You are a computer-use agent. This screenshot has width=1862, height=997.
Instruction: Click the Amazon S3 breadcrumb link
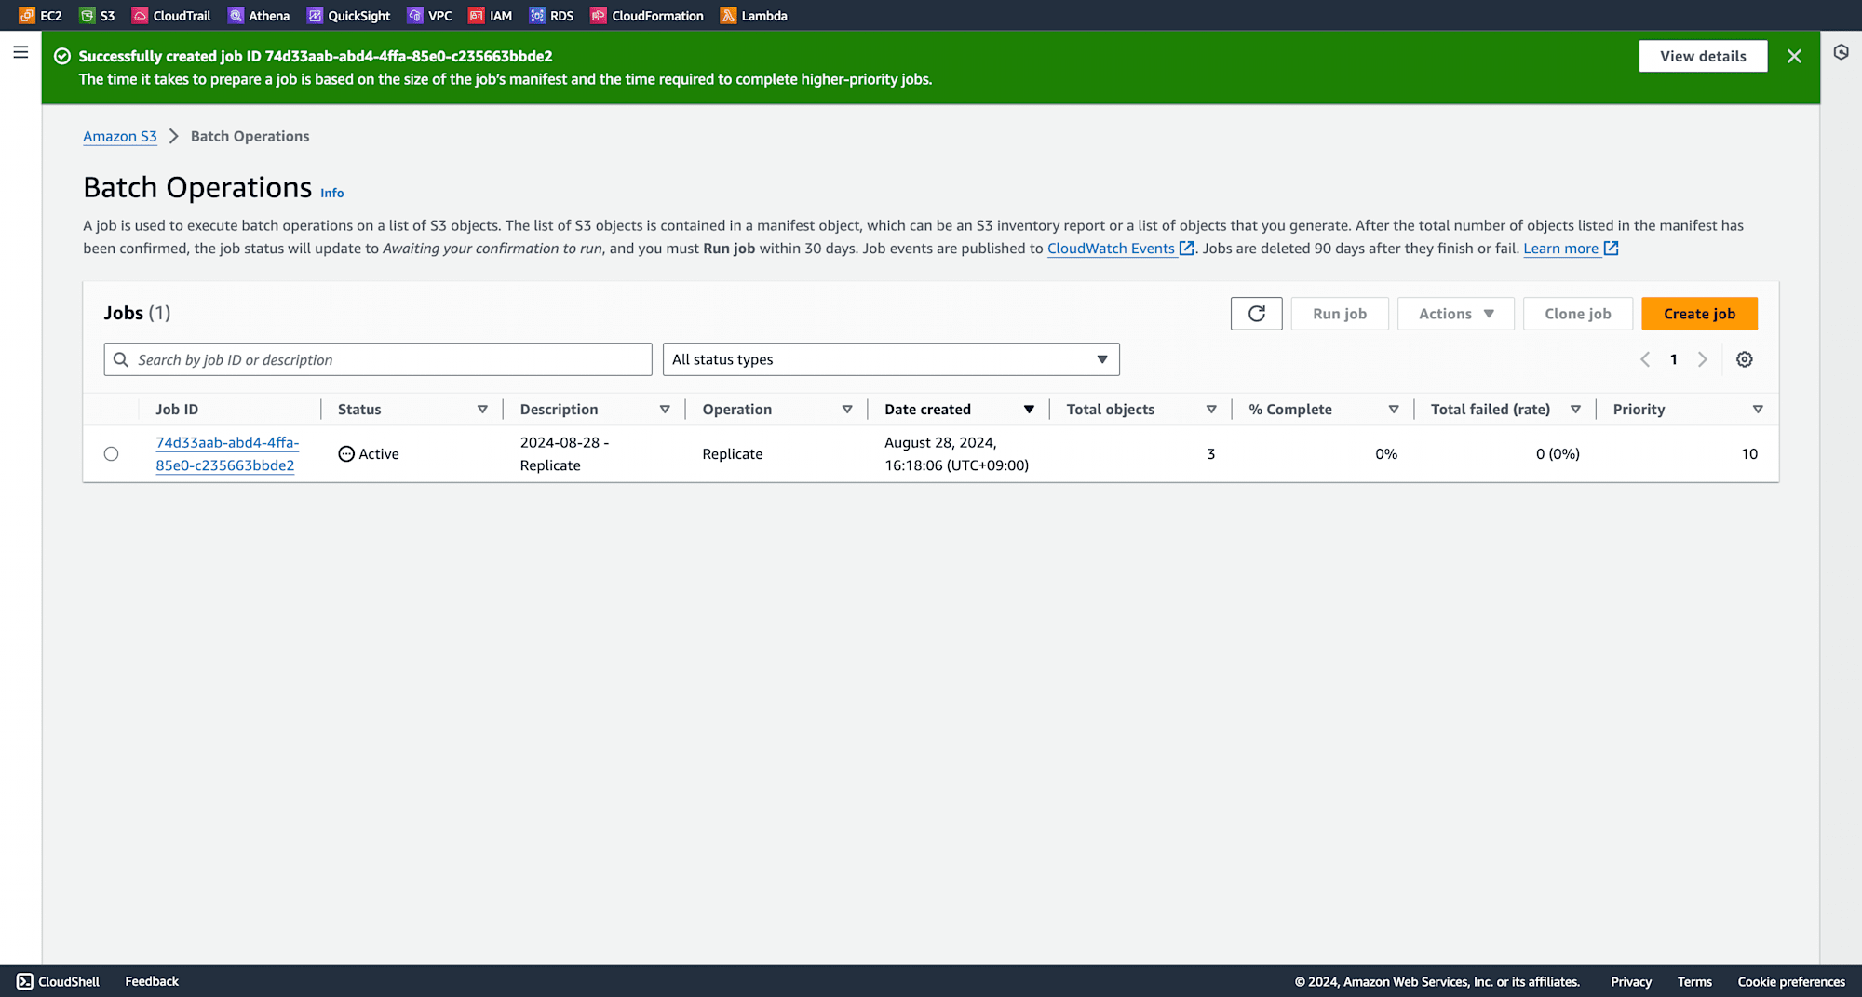point(120,136)
